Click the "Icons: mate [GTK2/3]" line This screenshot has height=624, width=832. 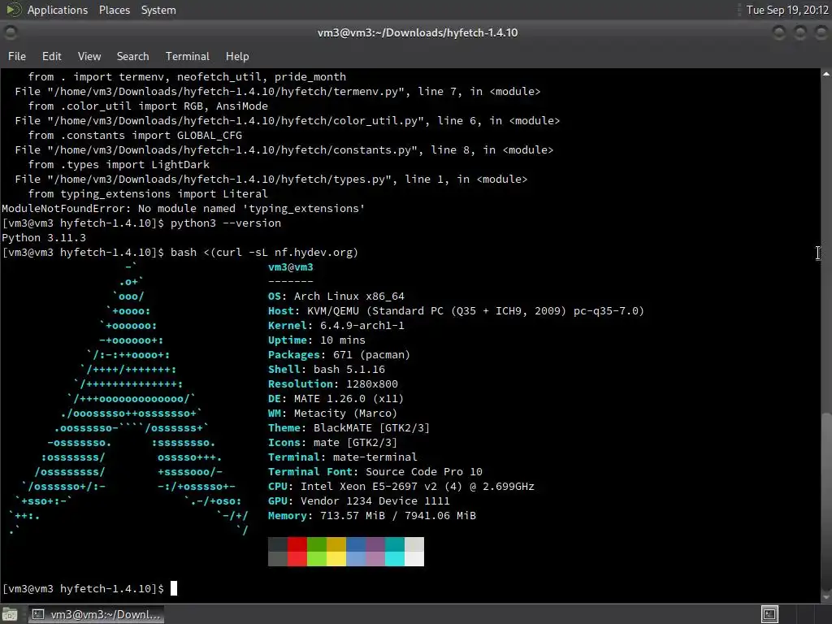[332, 442]
